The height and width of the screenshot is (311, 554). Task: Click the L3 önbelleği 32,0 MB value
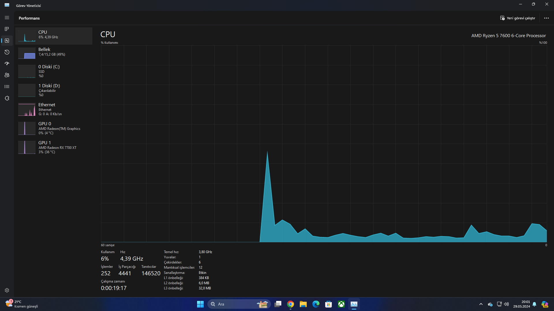click(x=205, y=288)
